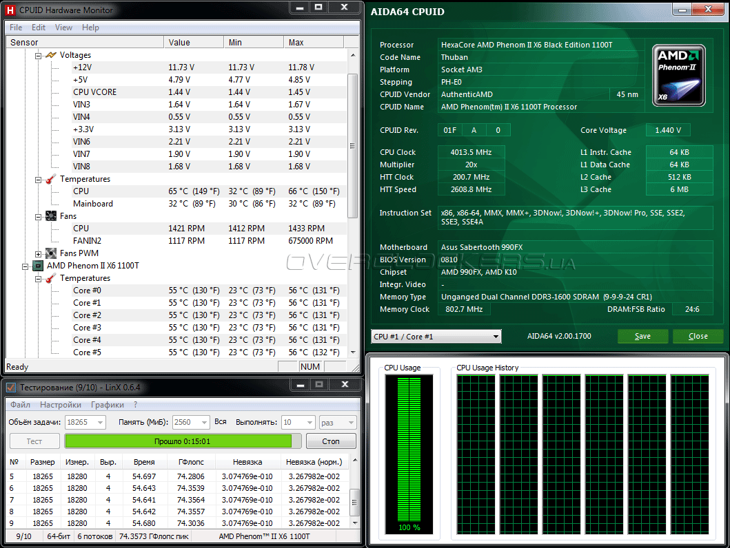This screenshot has width=730, height=548.
Task: Expand the Fans PWM tree node
Action: tap(39, 253)
